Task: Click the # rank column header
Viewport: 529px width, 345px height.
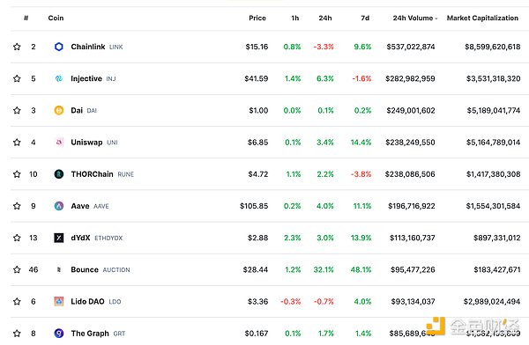Action: pos(26,18)
